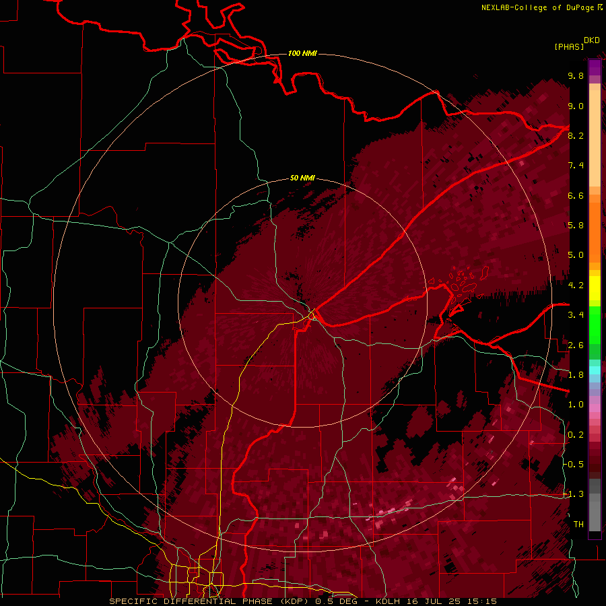Select the DKD label above the color scale
The height and width of the screenshot is (606, 606).
point(592,40)
